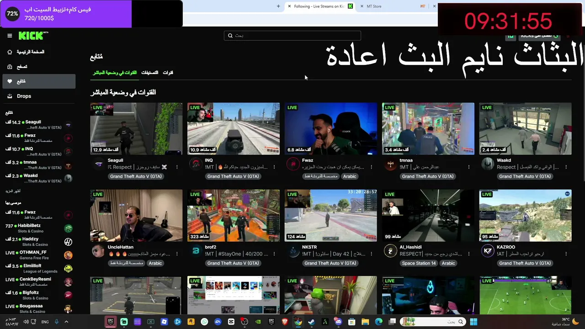Screen dimensions: 585x329
Task: Open NVIDIA app from the taskbar
Action: point(258,322)
